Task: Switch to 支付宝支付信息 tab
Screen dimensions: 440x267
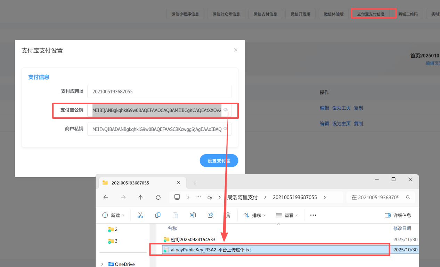Action: click(x=371, y=14)
